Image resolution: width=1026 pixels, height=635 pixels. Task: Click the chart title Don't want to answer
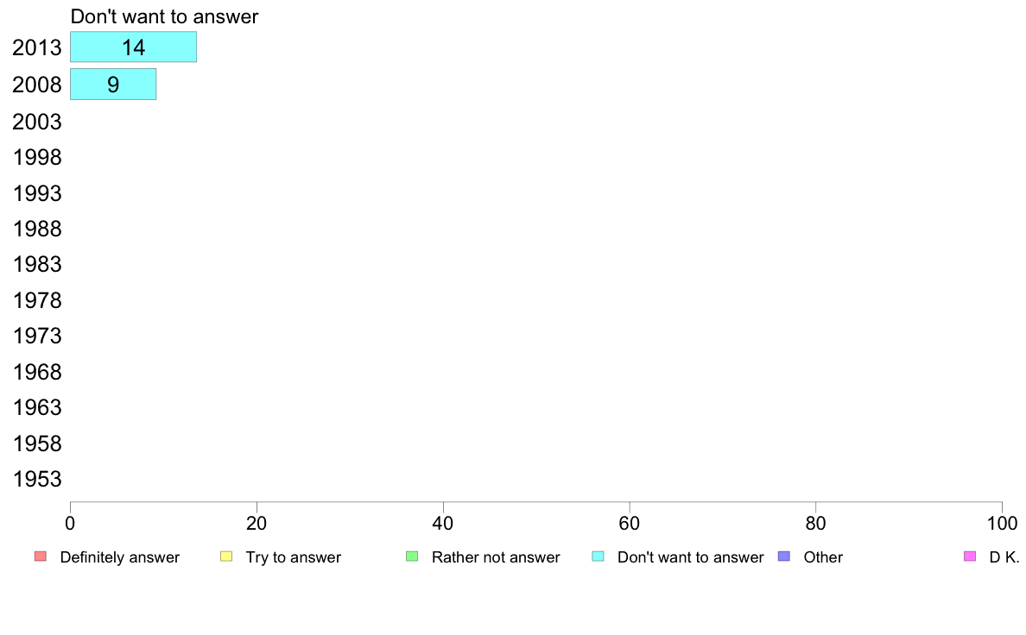164,16
